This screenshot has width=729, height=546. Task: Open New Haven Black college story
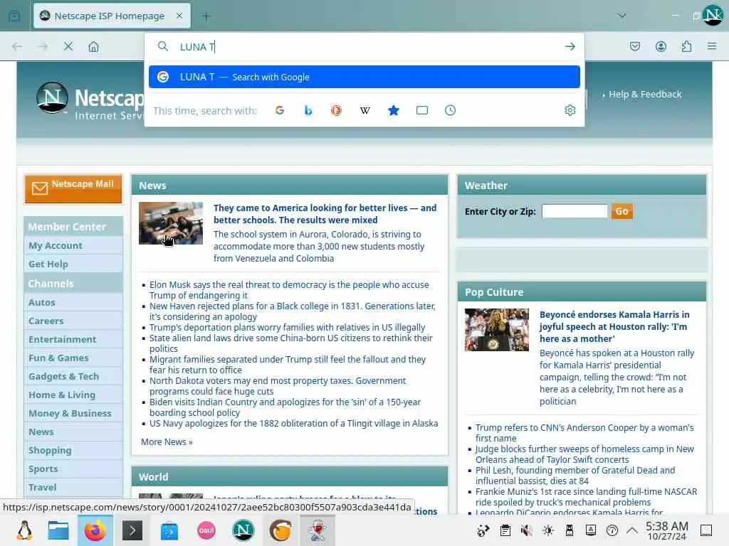click(x=292, y=311)
